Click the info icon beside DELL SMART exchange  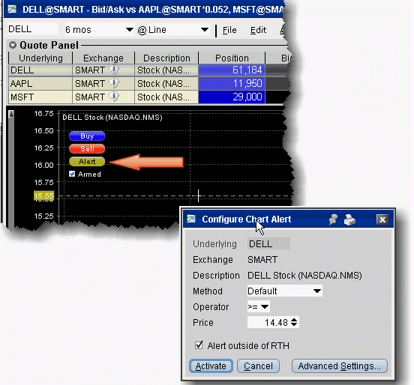(x=114, y=70)
